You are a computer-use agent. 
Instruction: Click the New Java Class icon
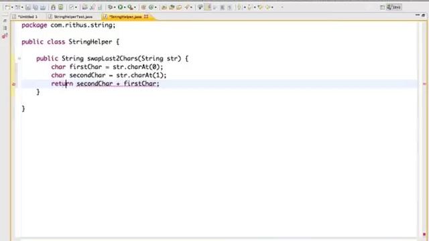click(x=151, y=7)
